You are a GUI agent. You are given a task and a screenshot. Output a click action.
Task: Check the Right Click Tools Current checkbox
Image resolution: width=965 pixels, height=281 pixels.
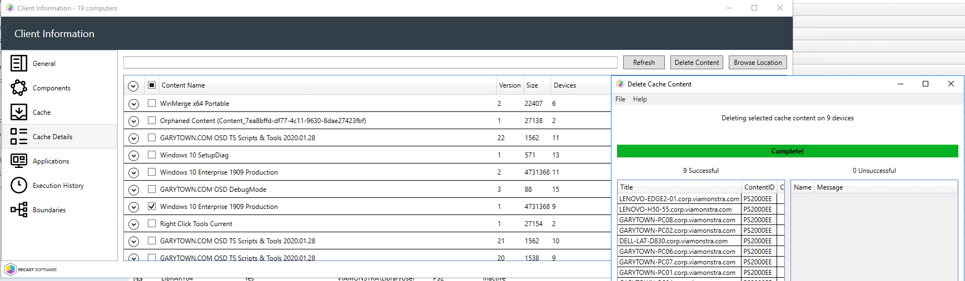tap(152, 223)
